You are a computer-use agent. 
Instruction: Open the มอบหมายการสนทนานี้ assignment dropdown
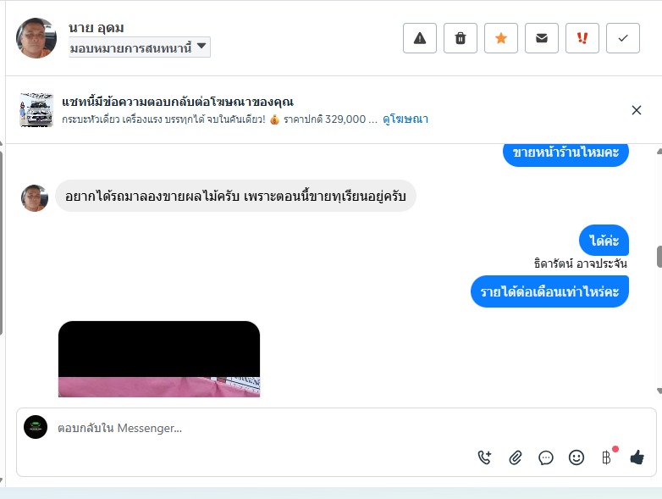[140, 47]
